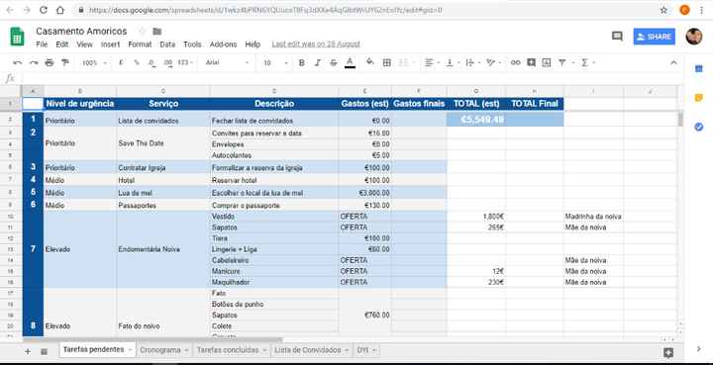The image size is (713, 365).
Task: Click the Explore button at the bottom right
Action: (x=668, y=352)
